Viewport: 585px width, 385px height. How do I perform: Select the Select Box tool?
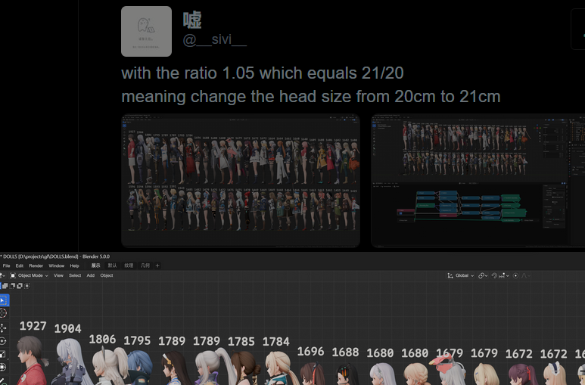coord(3,300)
